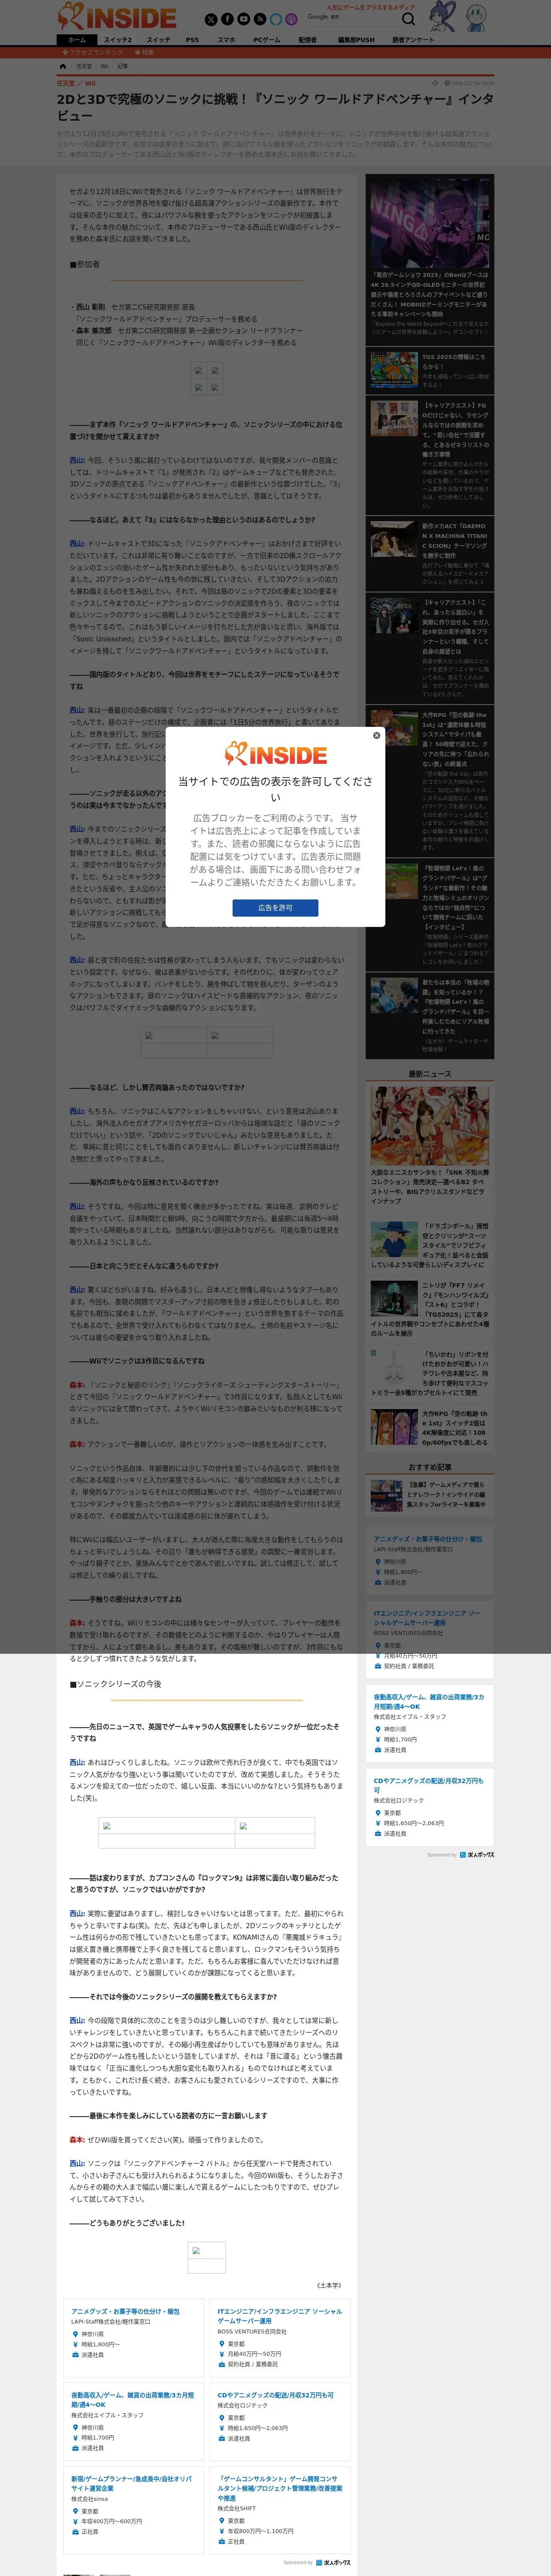Select the スマホ navigation tab
551x2576 pixels.
coord(227,40)
